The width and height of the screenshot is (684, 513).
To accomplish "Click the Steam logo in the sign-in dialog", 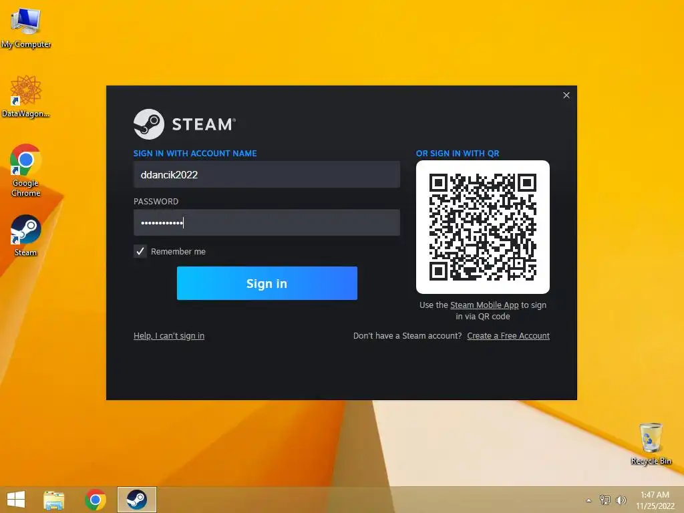I will [x=184, y=124].
